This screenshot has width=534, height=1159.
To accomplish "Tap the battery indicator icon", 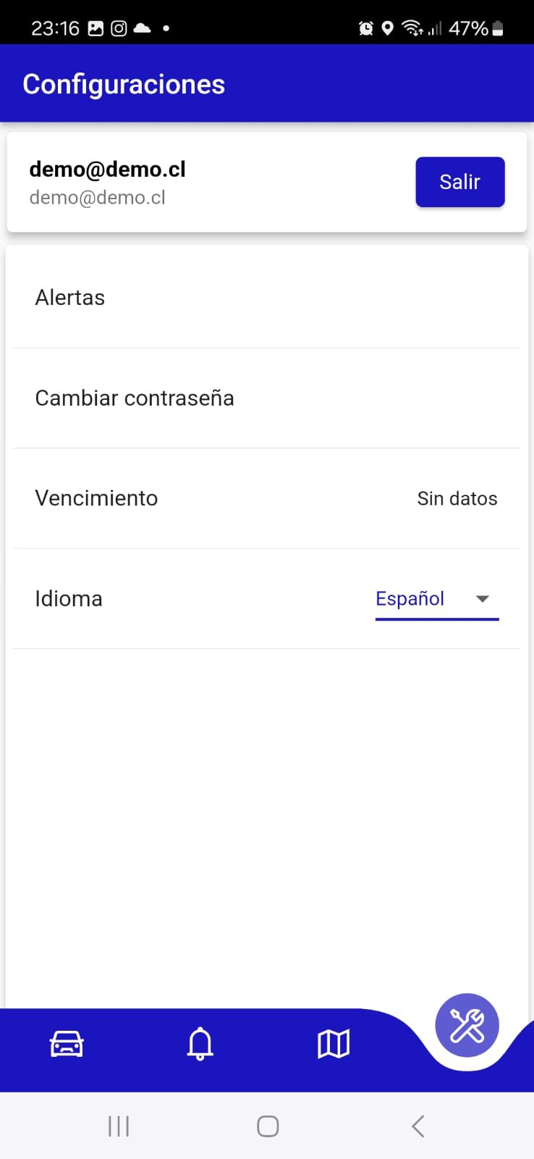I will pyautogui.click(x=498, y=28).
